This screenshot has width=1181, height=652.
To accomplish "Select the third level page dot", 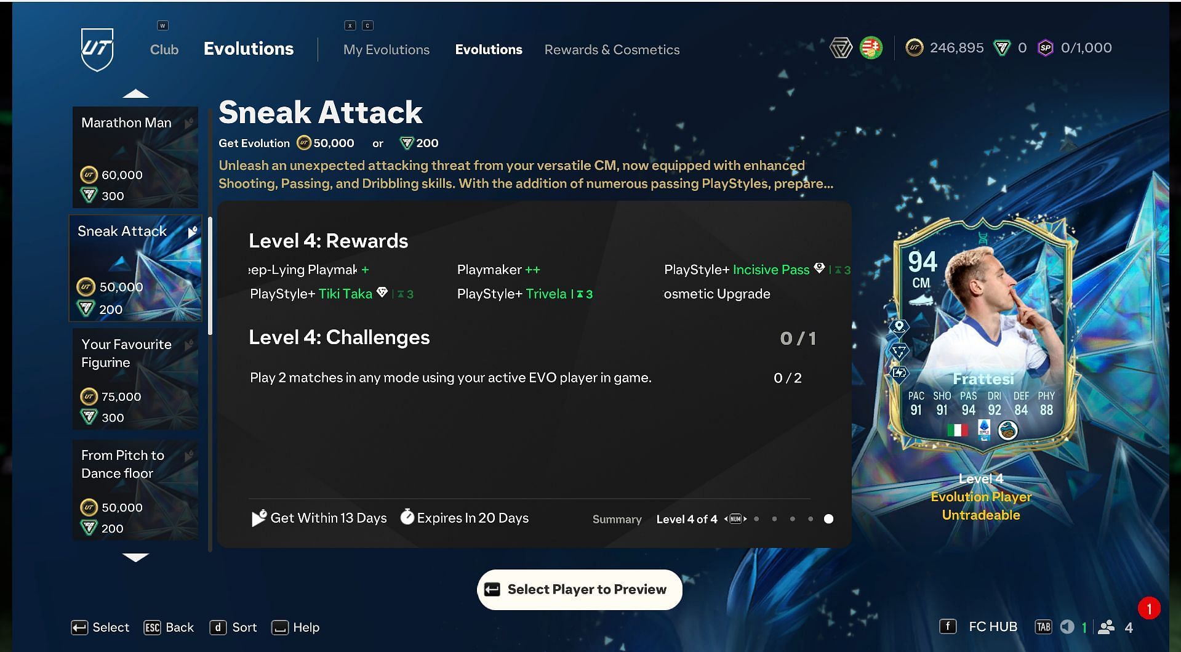I will tap(792, 519).
